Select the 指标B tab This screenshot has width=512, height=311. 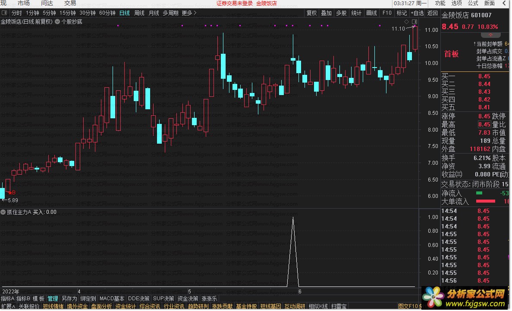[x=23, y=299]
